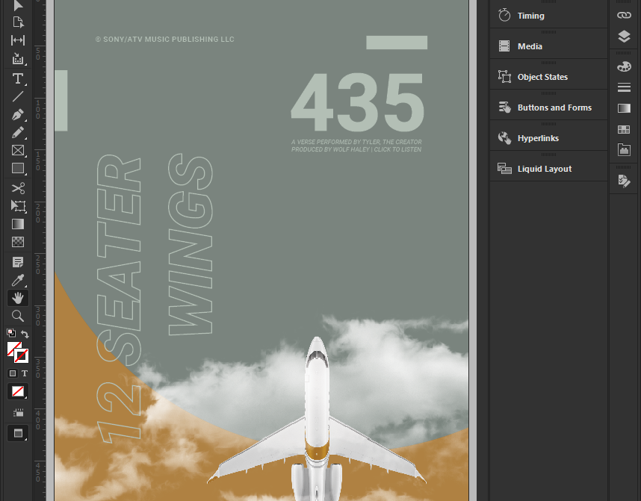This screenshot has width=641, height=501.
Task: Click the 'A verse performed by Tyler' caption
Action: (x=356, y=146)
